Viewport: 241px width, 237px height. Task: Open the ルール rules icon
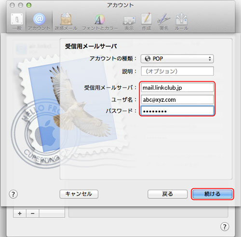(x=181, y=22)
